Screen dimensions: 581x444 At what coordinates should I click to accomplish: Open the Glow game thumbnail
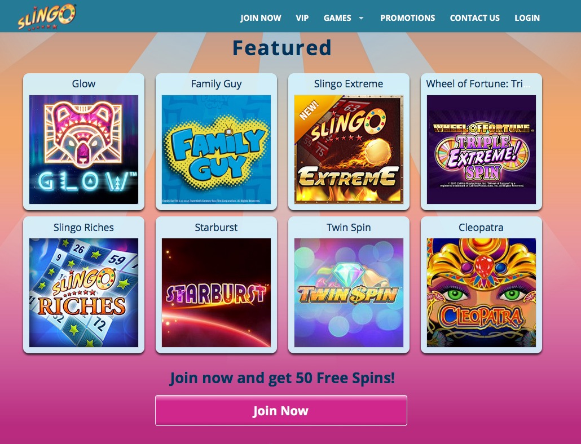(x=83, y=149)
